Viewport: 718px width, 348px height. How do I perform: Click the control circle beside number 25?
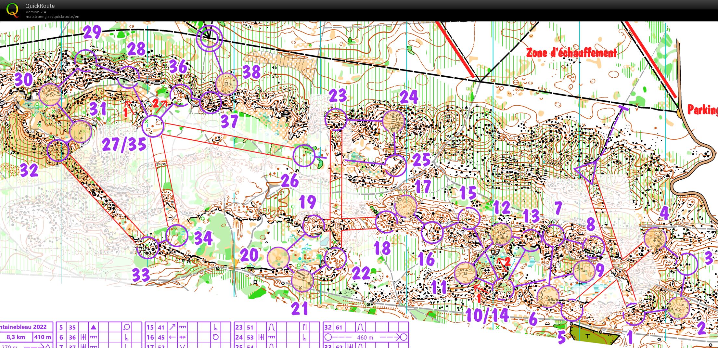pos(395,165)
